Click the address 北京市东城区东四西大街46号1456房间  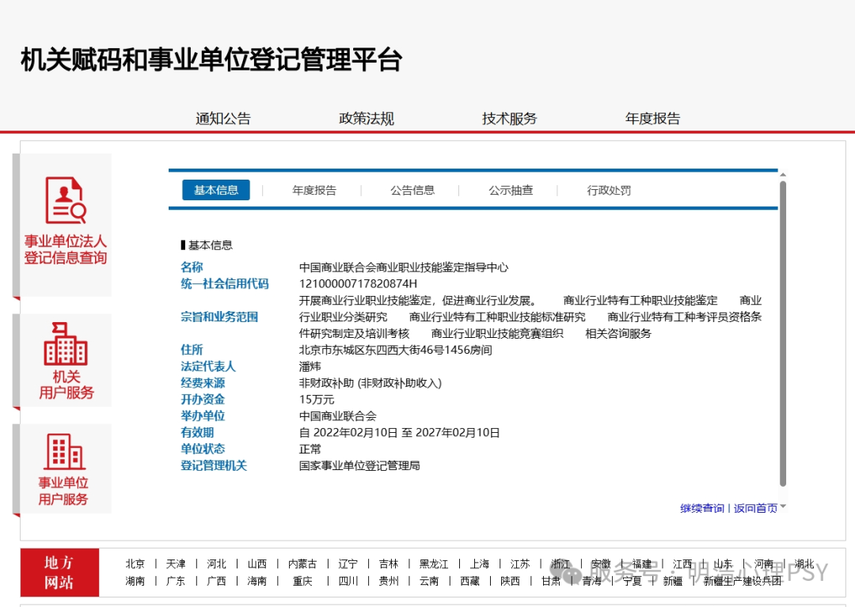tap(395, 350)
